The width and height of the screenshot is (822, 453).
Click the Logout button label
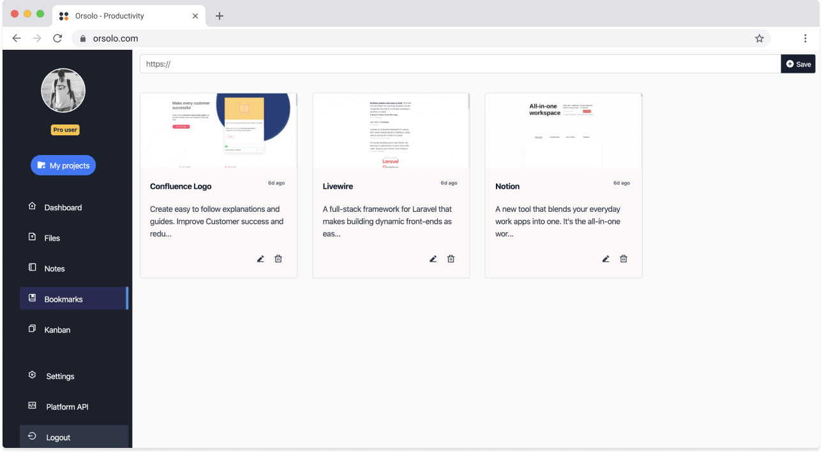click(58, 438)
